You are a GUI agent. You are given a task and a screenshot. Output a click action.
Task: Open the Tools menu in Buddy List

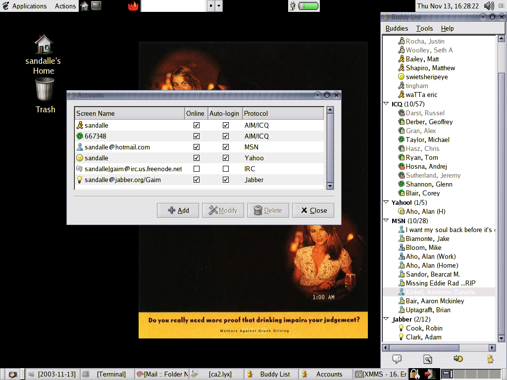click(x=424, y=28)
